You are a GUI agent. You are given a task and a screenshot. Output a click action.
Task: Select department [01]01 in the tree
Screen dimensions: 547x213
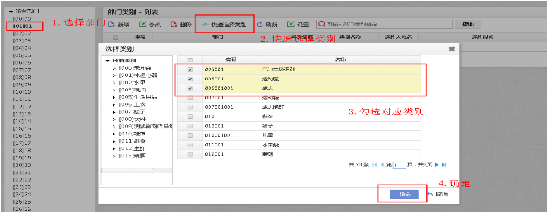(22, 26)
